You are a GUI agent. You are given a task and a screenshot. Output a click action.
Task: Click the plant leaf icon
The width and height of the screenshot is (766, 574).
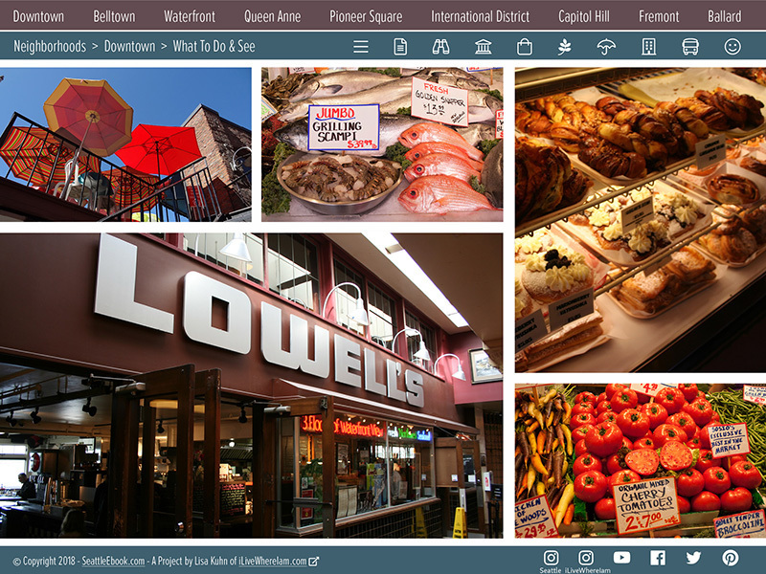pyautogui.click(x=565, y=47)
